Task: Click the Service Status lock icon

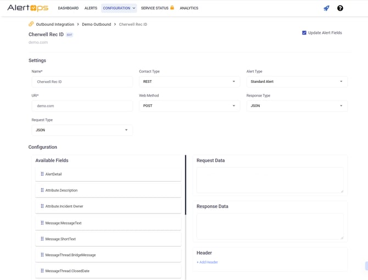Action: pyautogui.click(x=172, y=8)
